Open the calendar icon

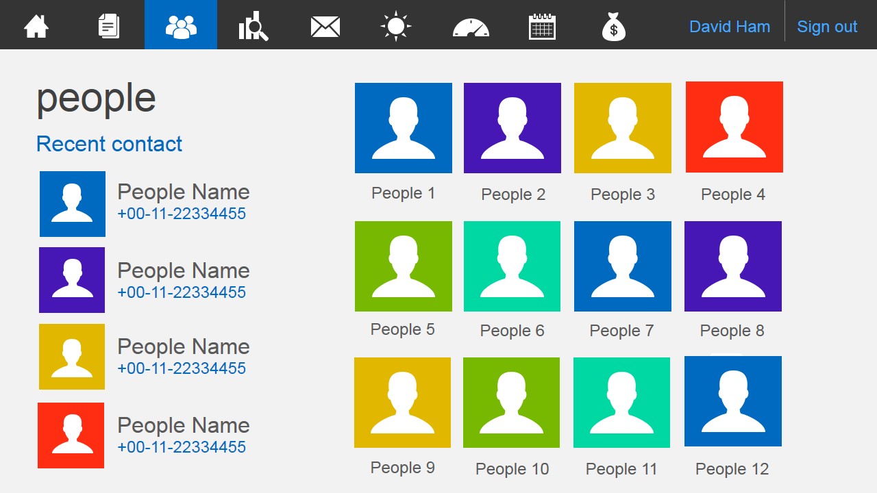point(542,27)
